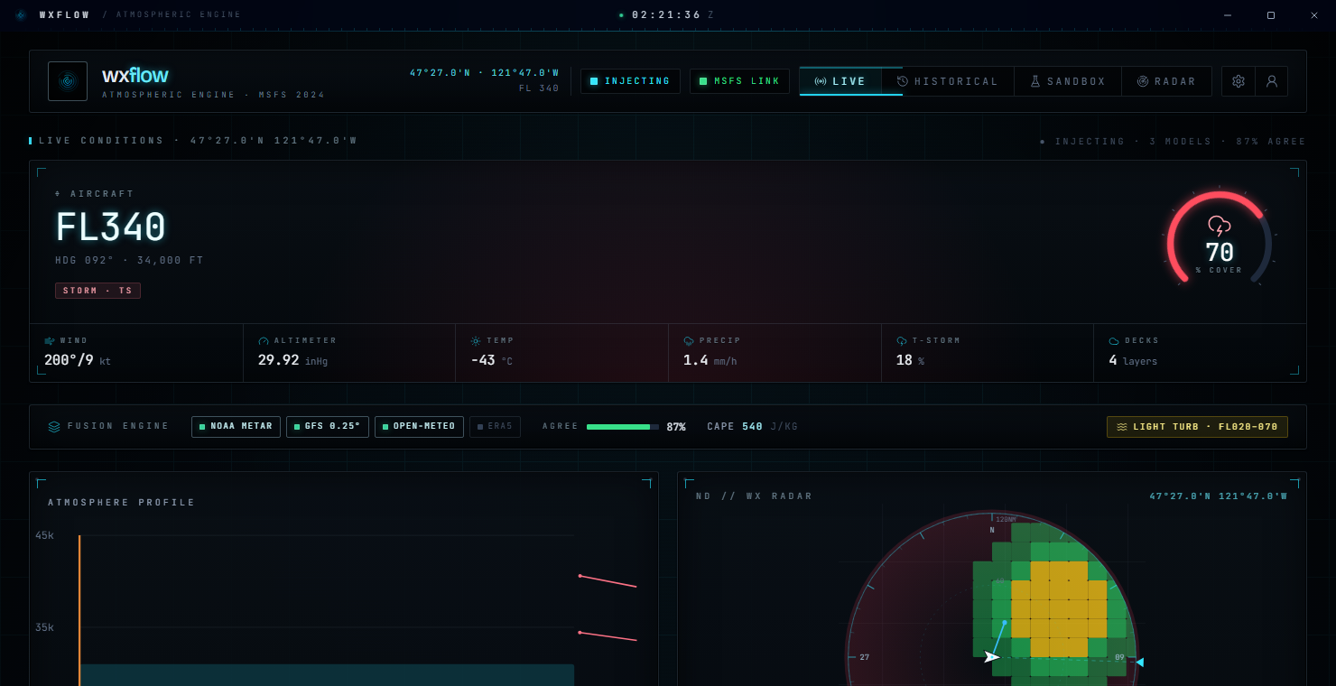Click the altimeter value "29.92"
This screenshot has height=686, width=1336.
(278, 360)
